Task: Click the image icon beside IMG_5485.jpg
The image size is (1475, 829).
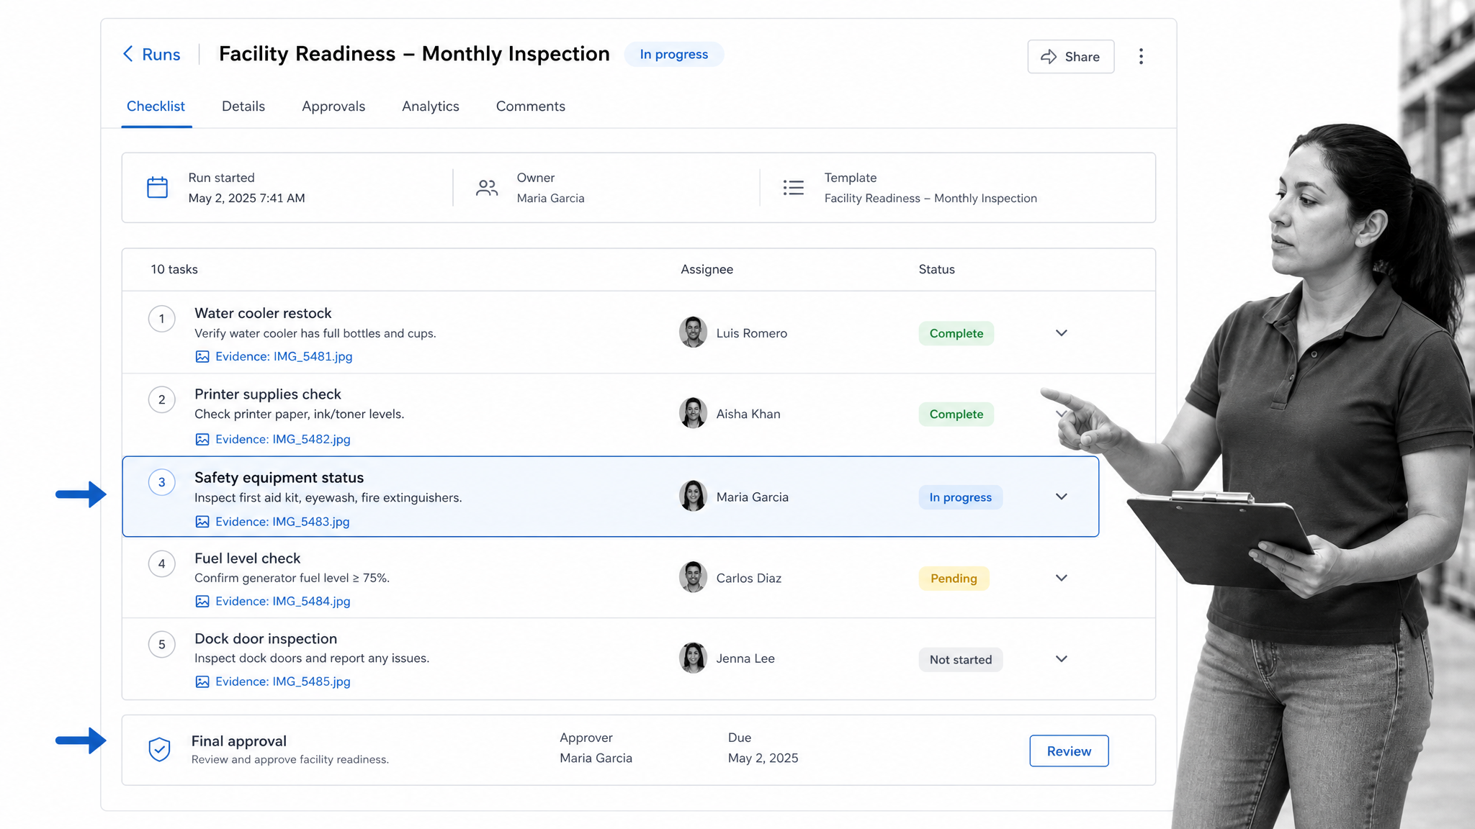Action: tap(202, 681)
